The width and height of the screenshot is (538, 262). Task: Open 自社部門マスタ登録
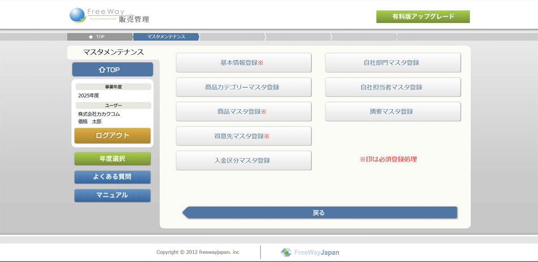393,63
